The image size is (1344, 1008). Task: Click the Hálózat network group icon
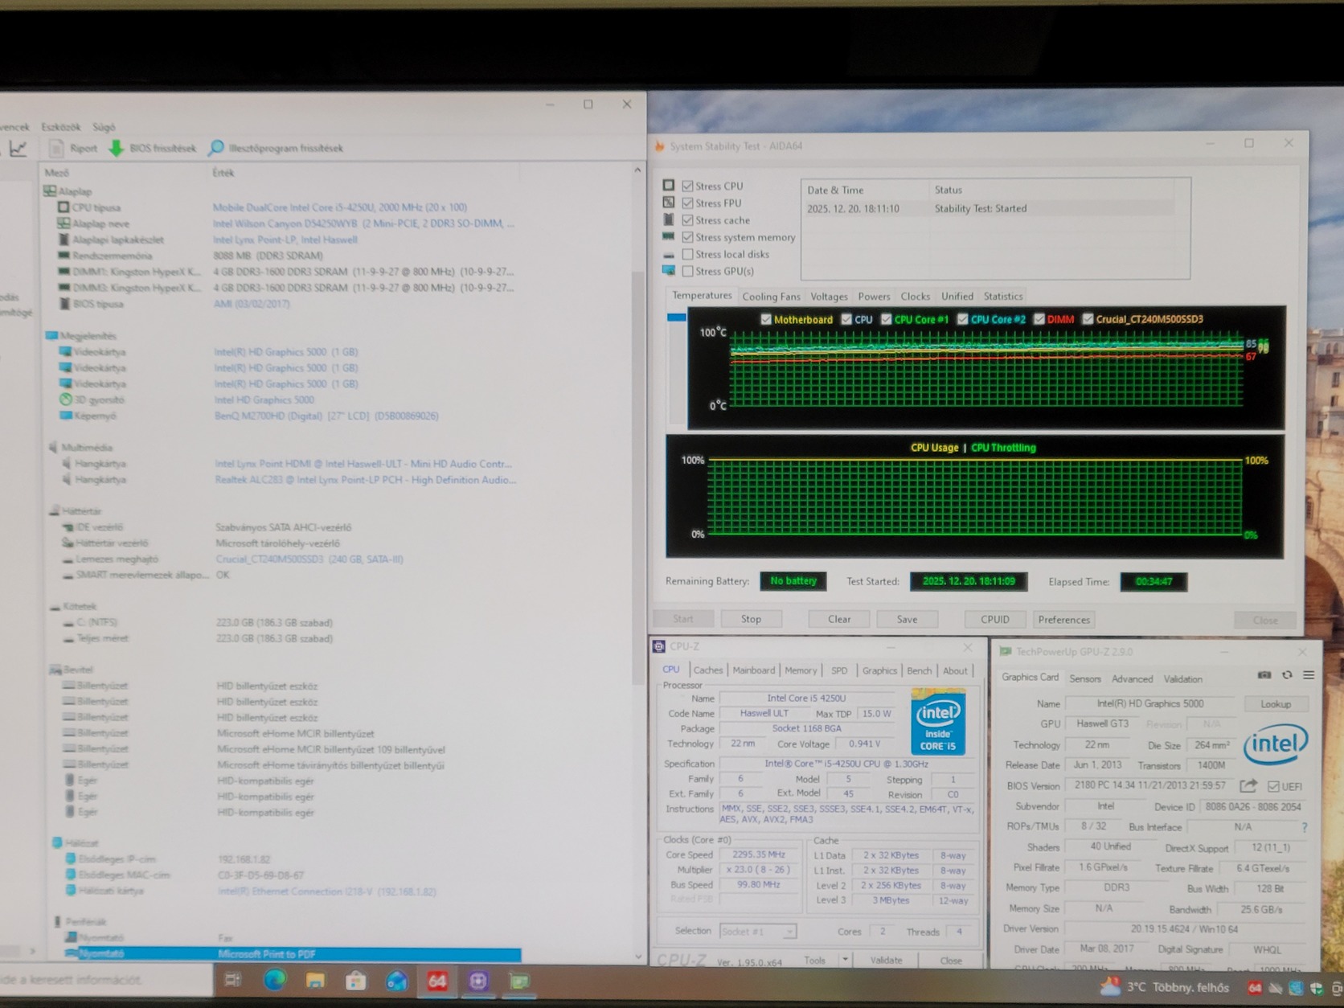click(57, 842)
